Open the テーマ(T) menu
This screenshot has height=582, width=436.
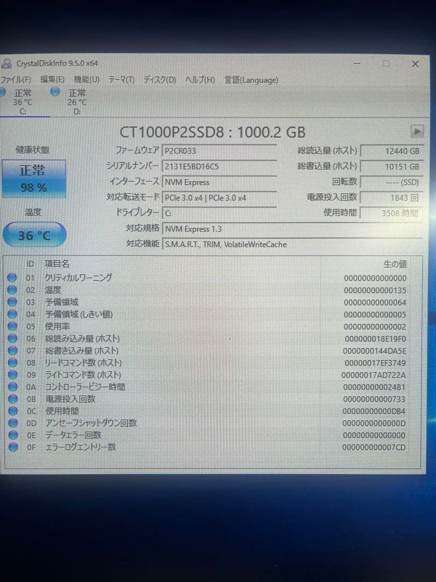[x=122, y=80]
